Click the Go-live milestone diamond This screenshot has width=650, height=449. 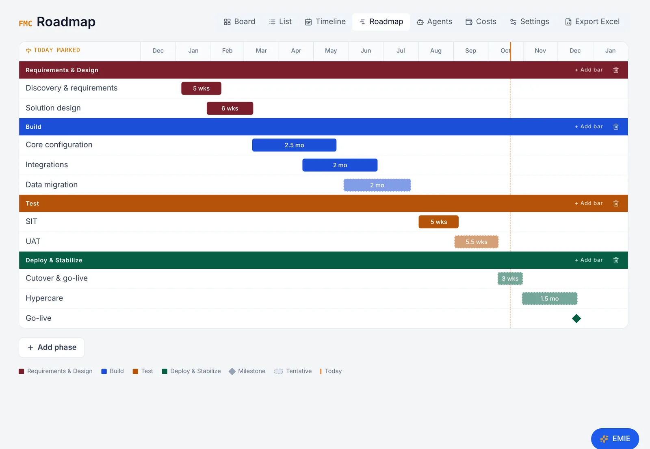576,319
